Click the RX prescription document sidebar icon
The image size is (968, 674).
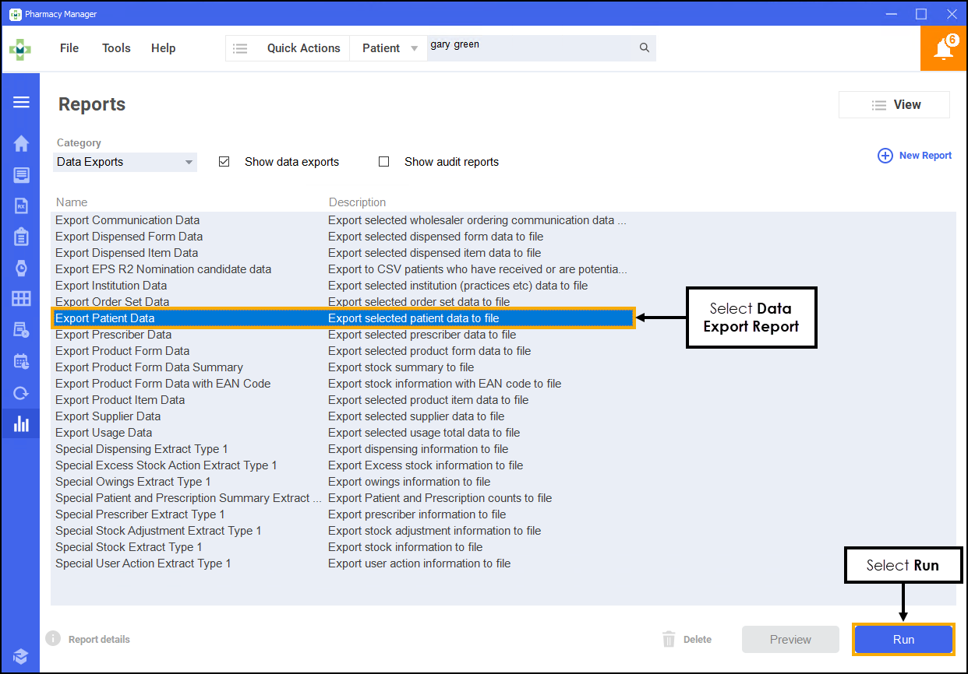click(x=21, y=205)
